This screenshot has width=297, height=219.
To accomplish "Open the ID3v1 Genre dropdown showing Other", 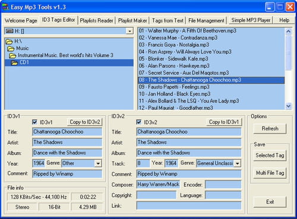I will (x=98, y=163).
